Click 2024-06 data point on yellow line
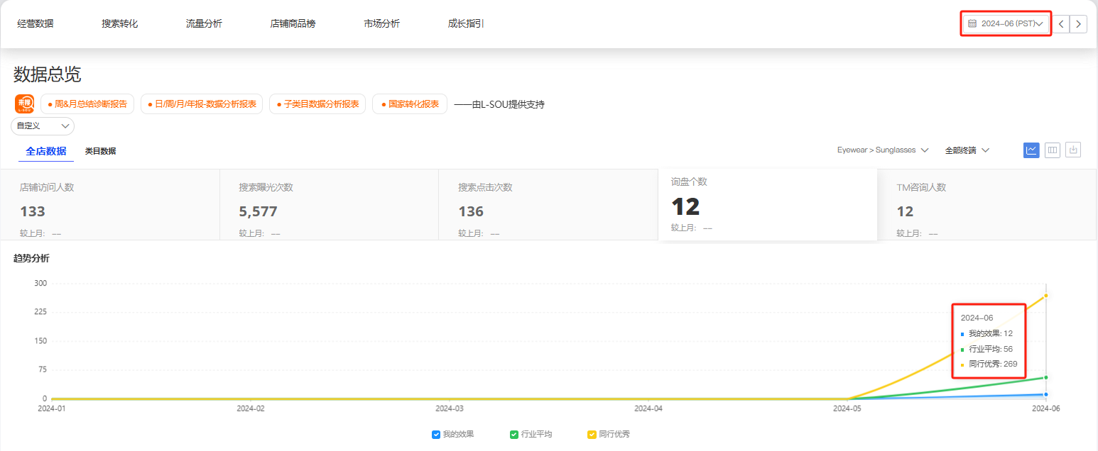This screenshot has height=451, width=1098. tap(1046, 295)
